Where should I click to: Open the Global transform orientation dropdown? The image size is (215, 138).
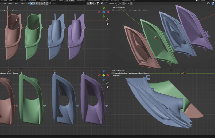click(x=111, y=3)
